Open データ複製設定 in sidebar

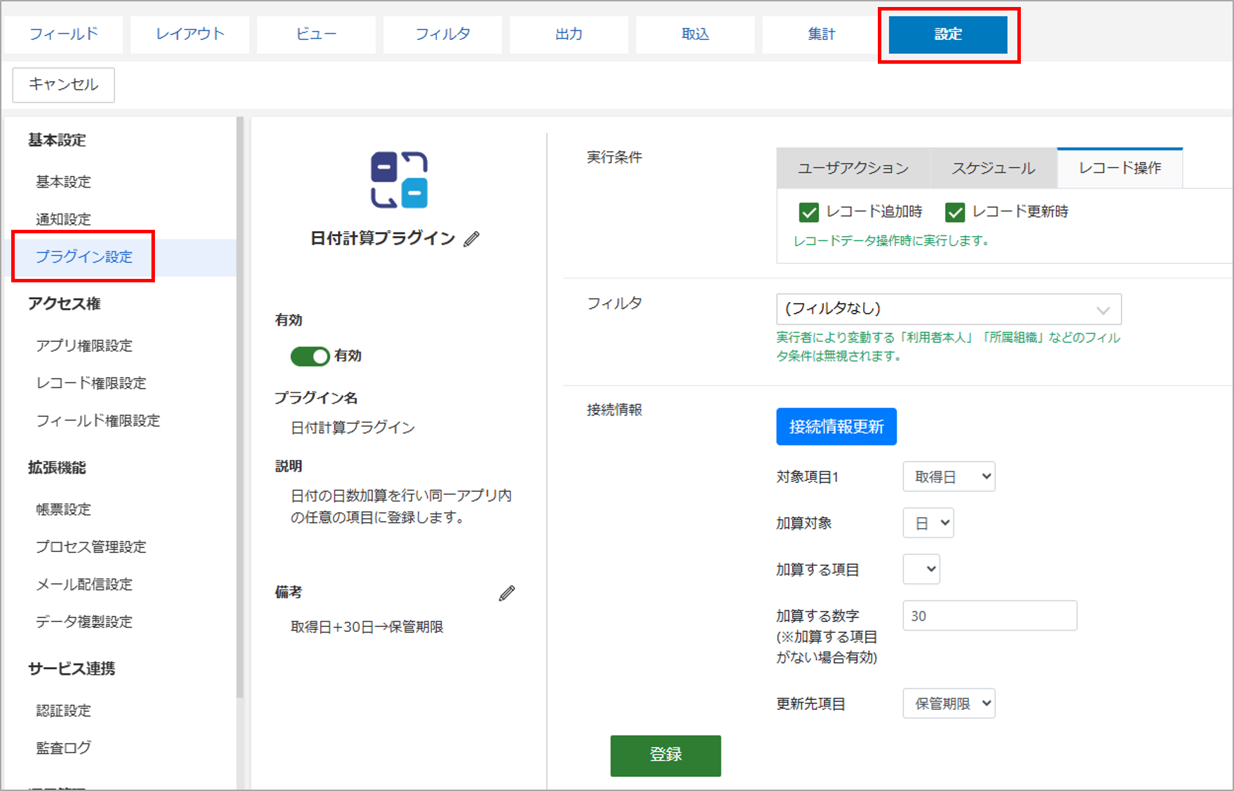[x=84, y=621]
